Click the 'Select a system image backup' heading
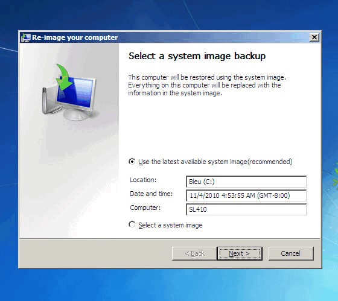Screen dimensions: 338x301 [197, 56]
